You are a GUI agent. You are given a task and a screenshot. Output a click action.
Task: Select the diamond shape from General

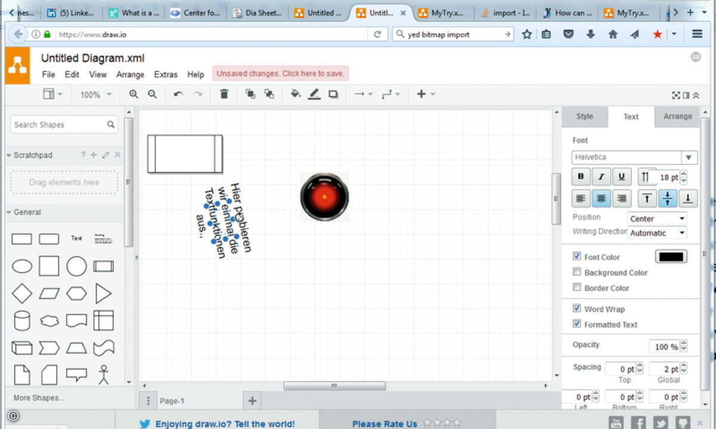(x=22, y=293)
